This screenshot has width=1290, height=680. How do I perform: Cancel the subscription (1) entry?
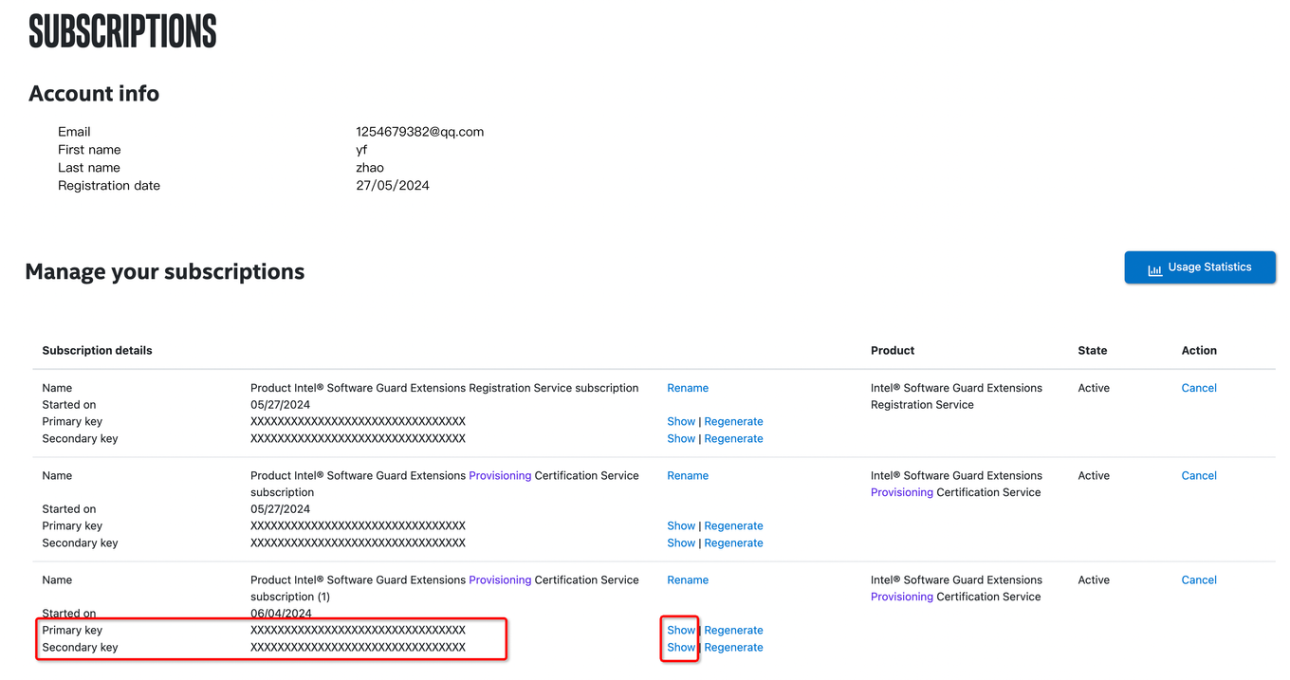pyautogui.click(x=1199, y=580)
